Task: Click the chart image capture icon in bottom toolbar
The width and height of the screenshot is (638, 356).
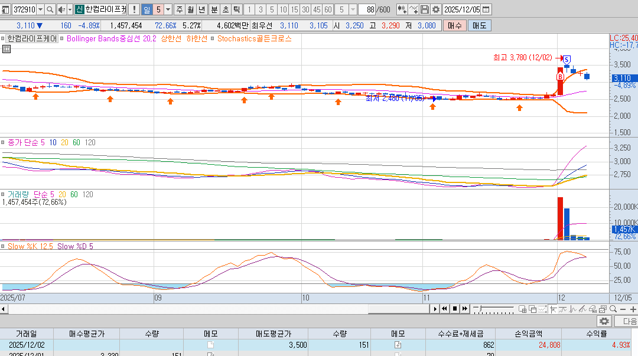Action: click(x=603, y=309)
